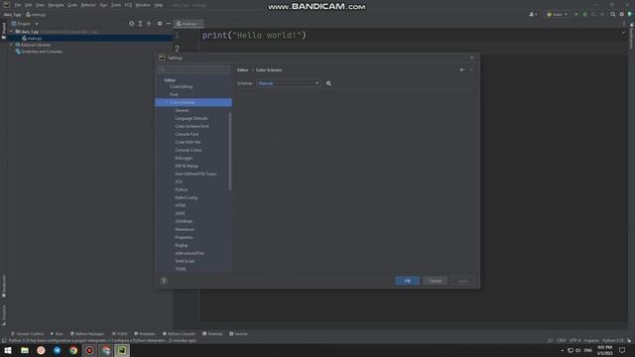Open JSONPath color settings

pyautogui.click(x=184, y=221)
